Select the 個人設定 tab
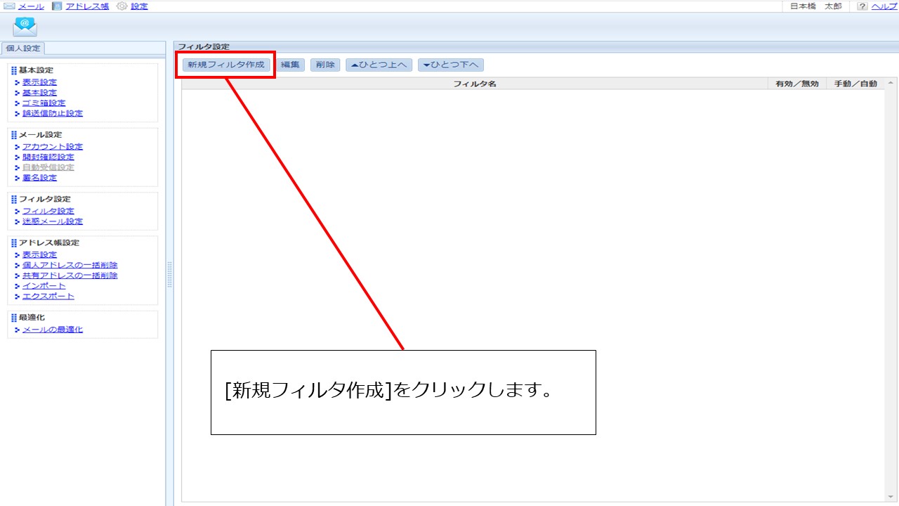This screenshot has width=899, height=506. 23,48
